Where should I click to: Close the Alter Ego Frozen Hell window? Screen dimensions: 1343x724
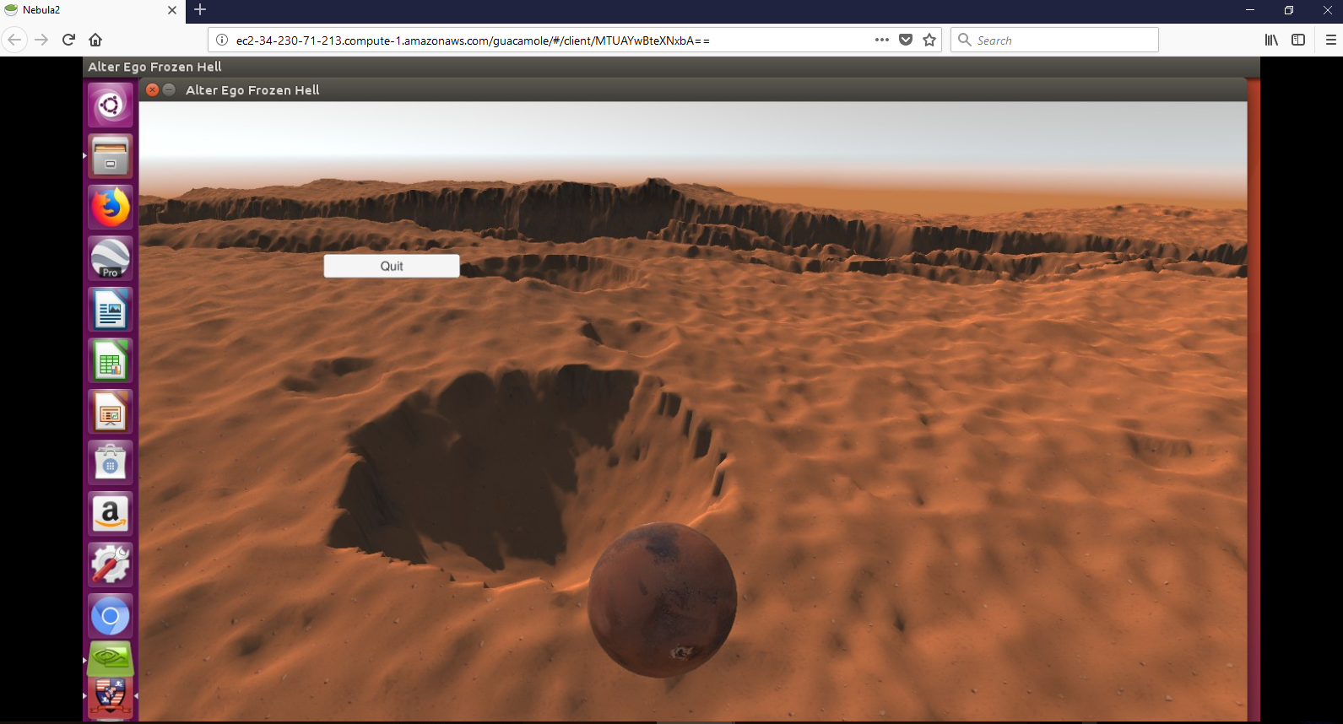152,89
